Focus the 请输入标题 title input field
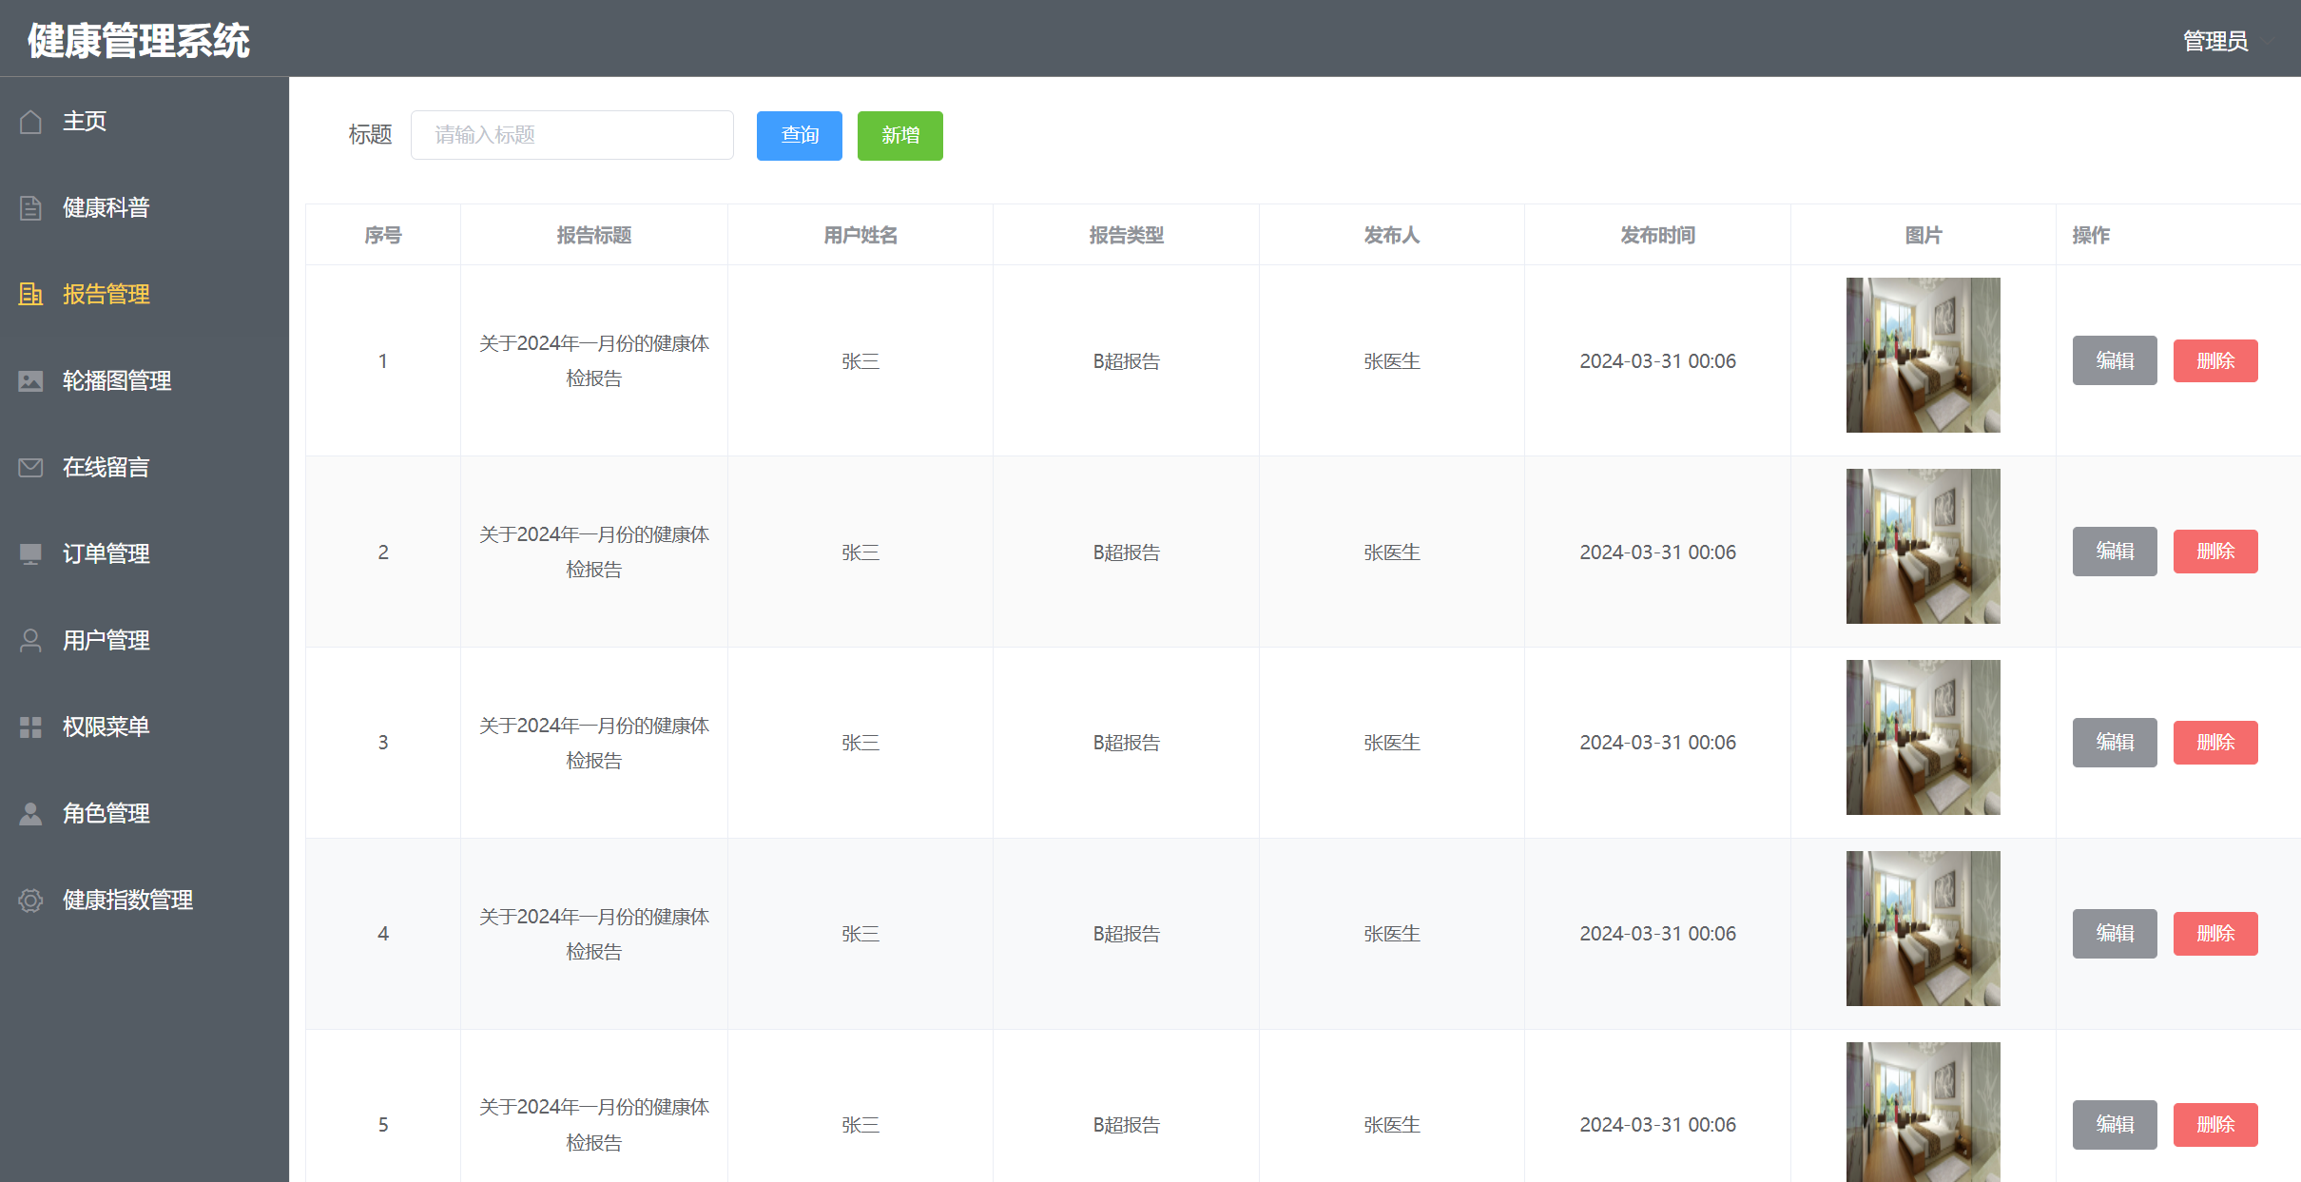The image size is (2301, 1182). tap(571, 135)
